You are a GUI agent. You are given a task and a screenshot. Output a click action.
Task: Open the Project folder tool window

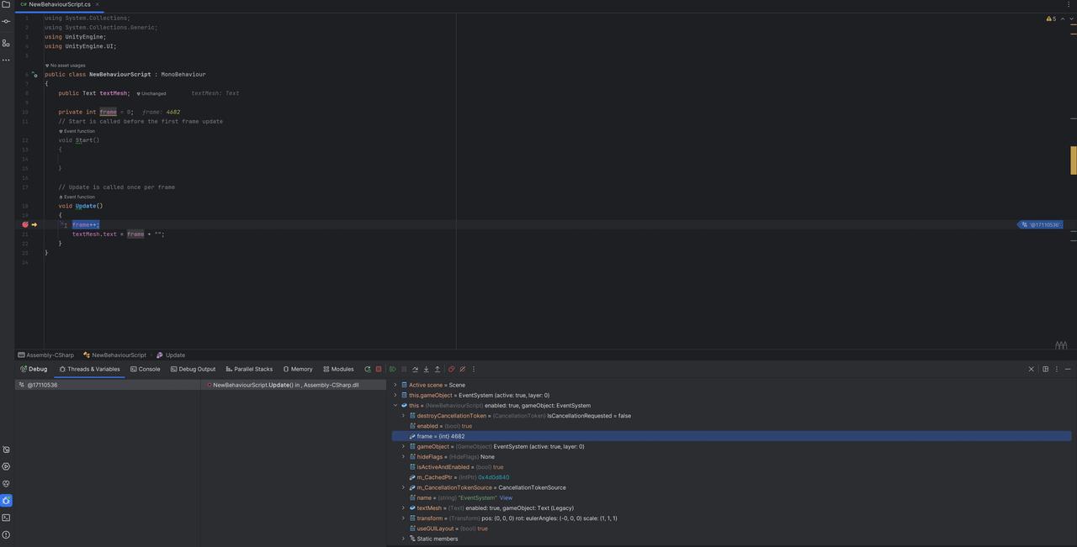(6, 4)
